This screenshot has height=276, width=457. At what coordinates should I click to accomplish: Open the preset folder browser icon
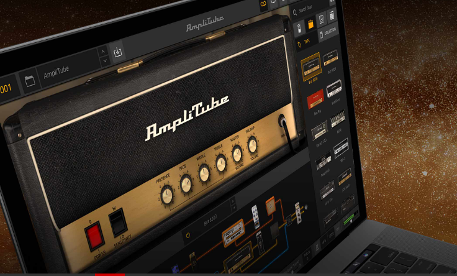(x=30, y=81)
